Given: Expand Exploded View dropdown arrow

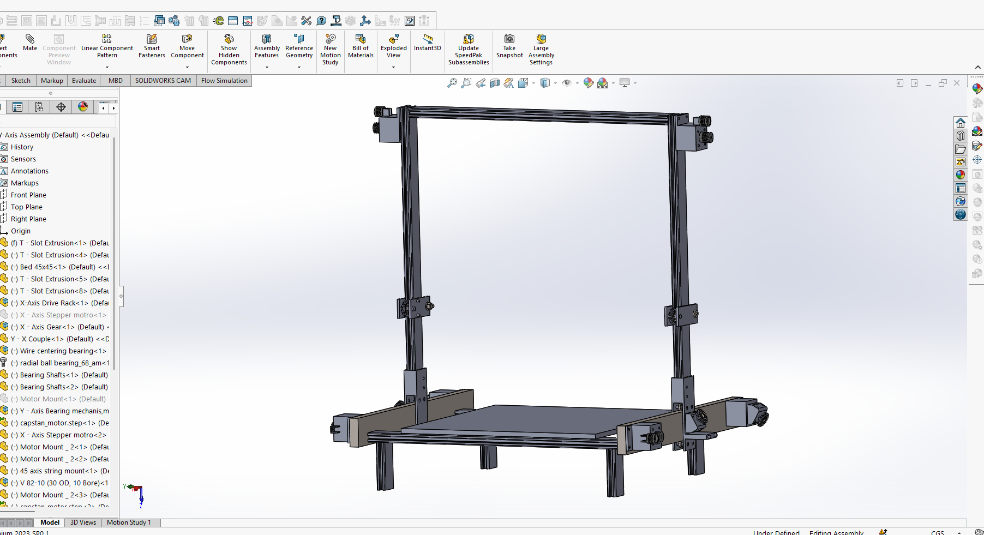Looking at the screenshot, I should point(393,67).
